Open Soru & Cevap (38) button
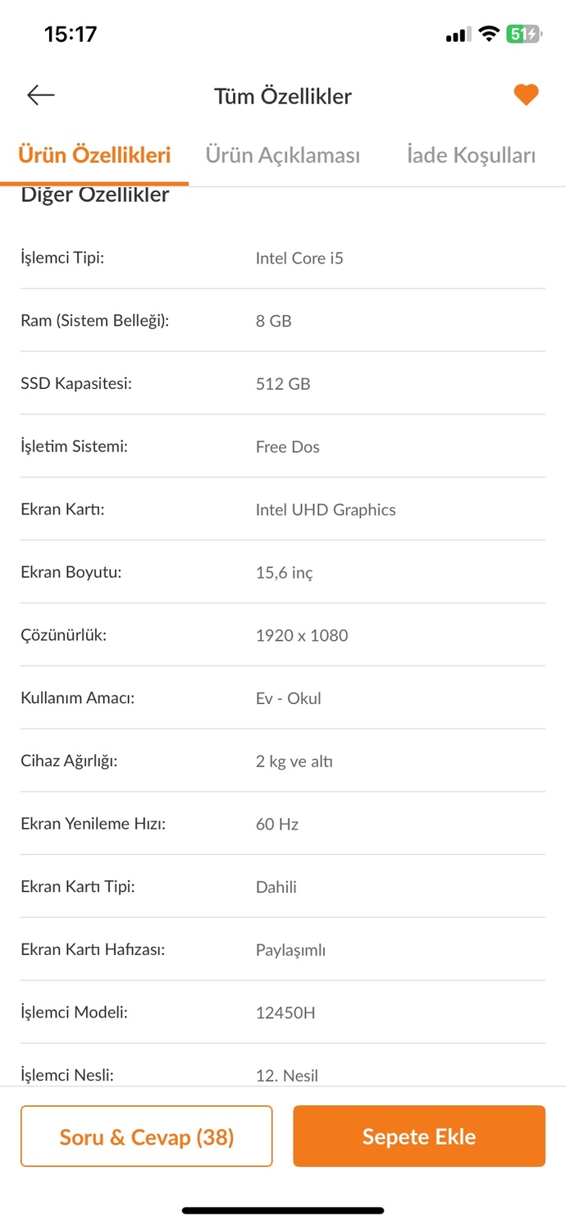Screen dimensions: 566x1225 coord(146,1136)
